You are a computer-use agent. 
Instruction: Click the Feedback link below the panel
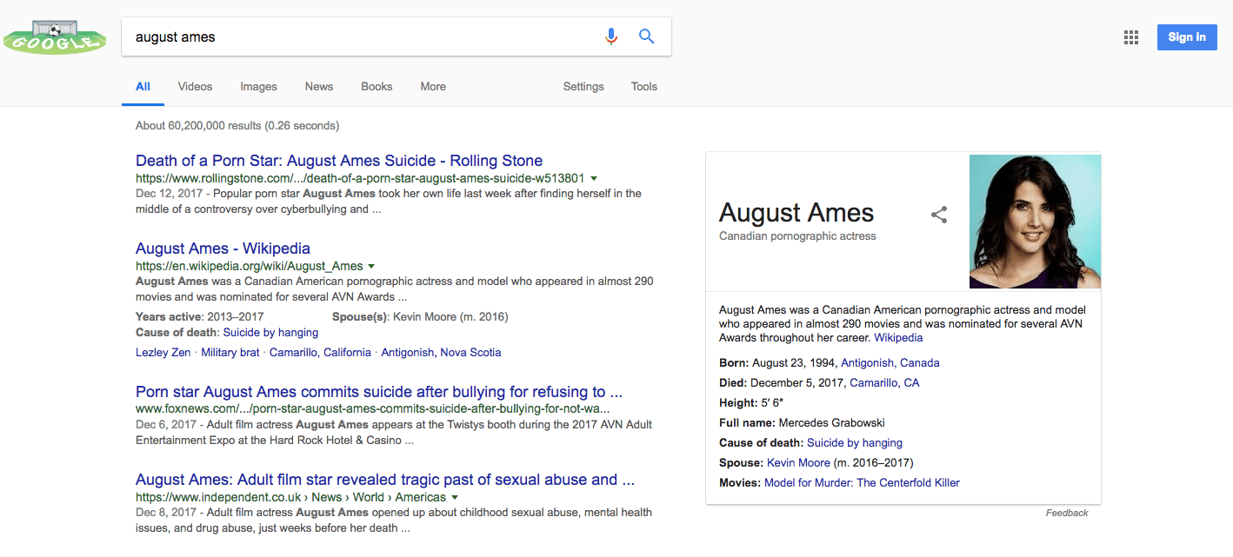click(x=1067, y=513)
